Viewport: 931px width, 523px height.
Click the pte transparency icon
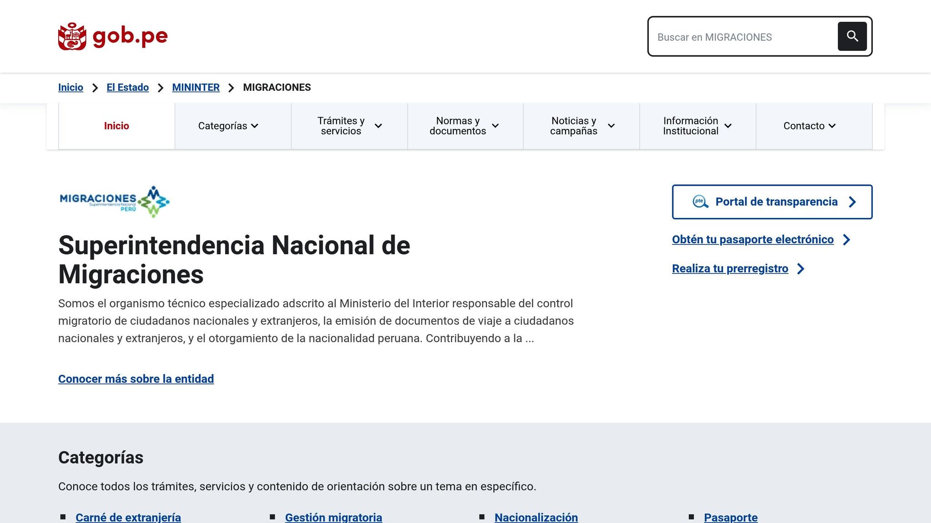(700, 202)
